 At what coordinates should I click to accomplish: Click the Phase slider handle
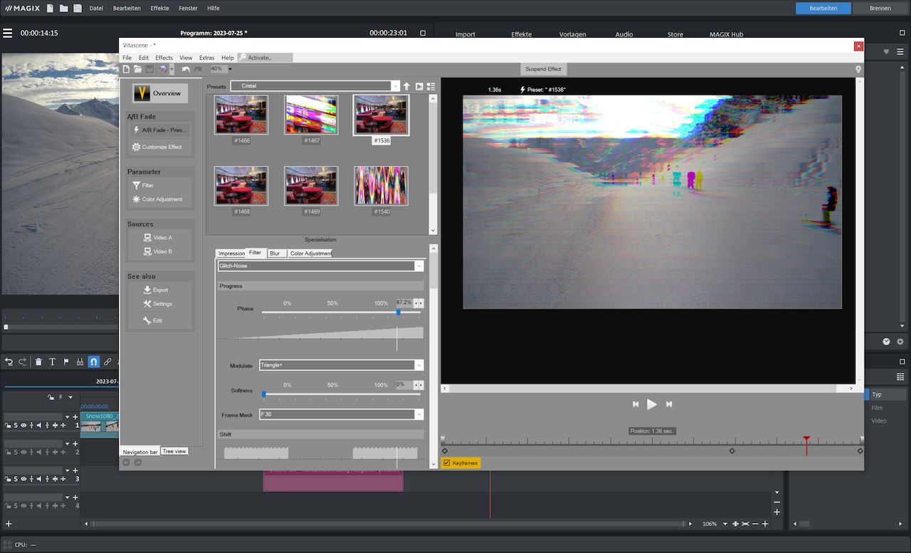[398, 312]
